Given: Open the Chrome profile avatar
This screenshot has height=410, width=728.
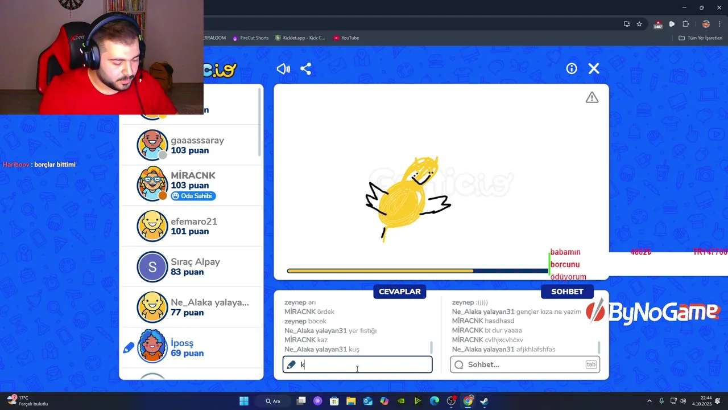Looking at the screenshot, I should (706, 24).
